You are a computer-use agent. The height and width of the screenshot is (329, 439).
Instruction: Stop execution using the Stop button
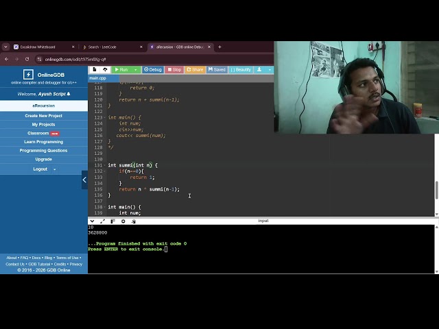[x=174, y=69]
